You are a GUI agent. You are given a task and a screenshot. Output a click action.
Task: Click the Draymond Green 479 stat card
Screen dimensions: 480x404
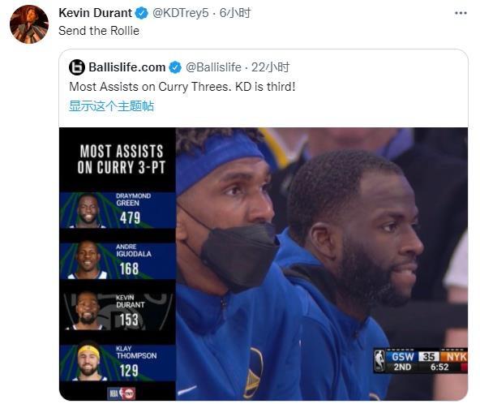[x=118, y=210]
